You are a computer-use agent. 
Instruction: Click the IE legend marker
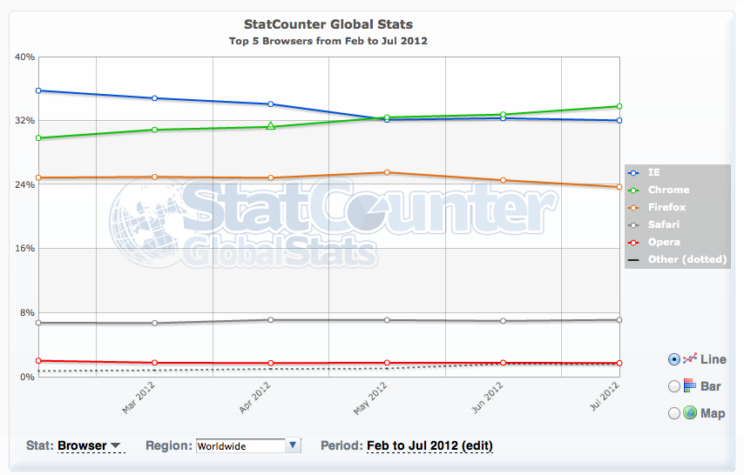[633, 172]
